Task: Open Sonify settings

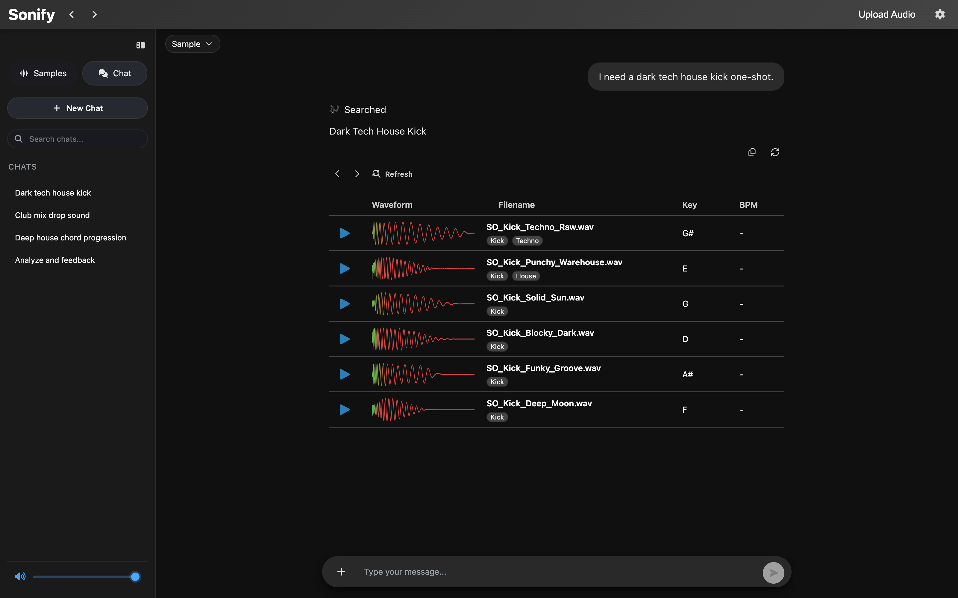Action: pos(940,14)
